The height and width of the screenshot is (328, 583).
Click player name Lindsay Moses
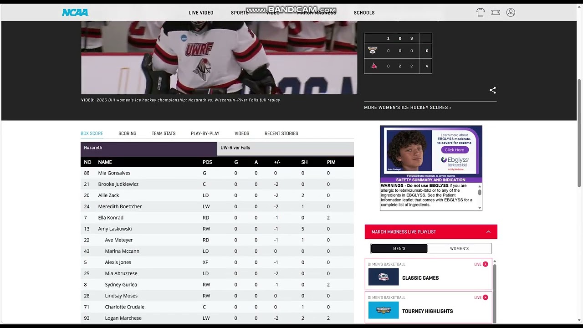[x=121, y=296]
